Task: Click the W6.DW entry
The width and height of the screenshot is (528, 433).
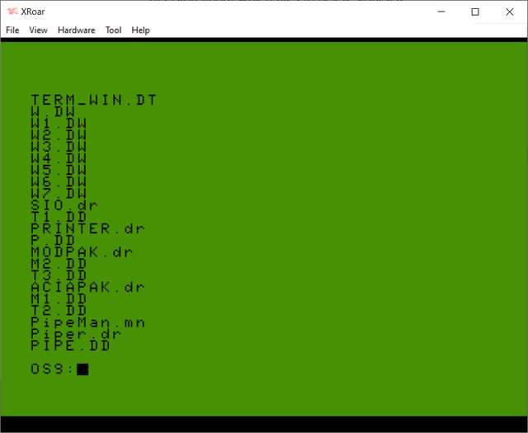Action: click(59, 181)
